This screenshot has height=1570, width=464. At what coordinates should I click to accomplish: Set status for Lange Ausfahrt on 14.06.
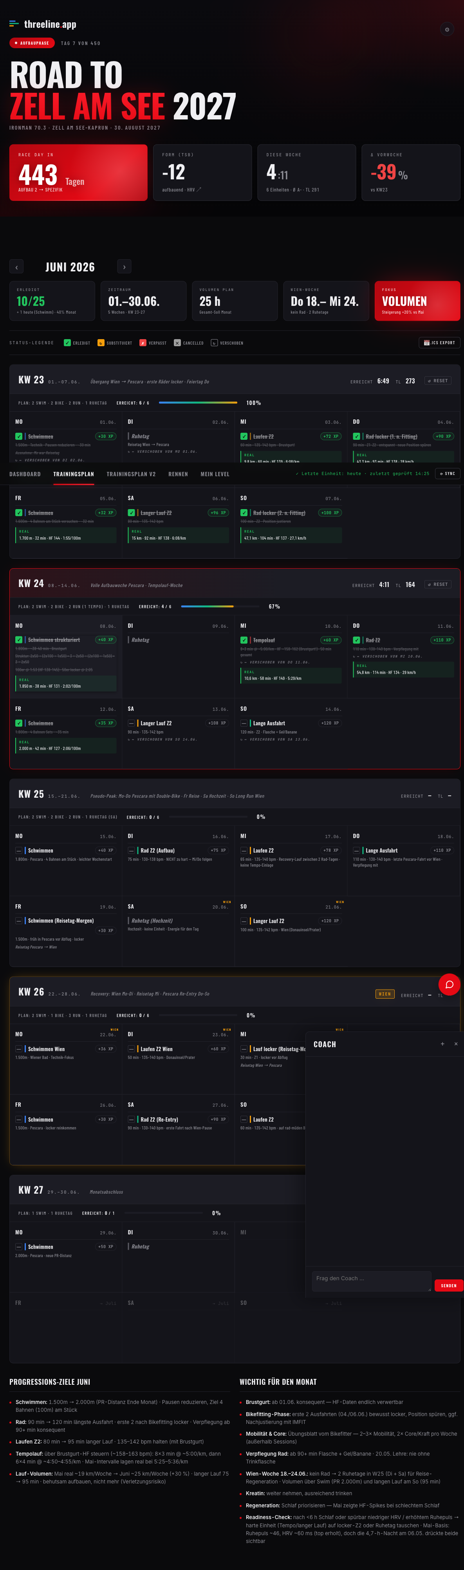point(244,723)
